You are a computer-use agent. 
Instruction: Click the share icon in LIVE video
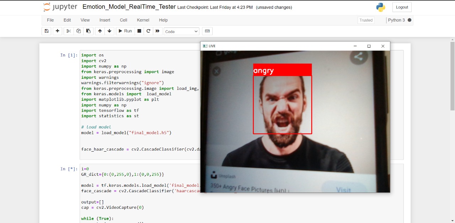pos(358,57)
